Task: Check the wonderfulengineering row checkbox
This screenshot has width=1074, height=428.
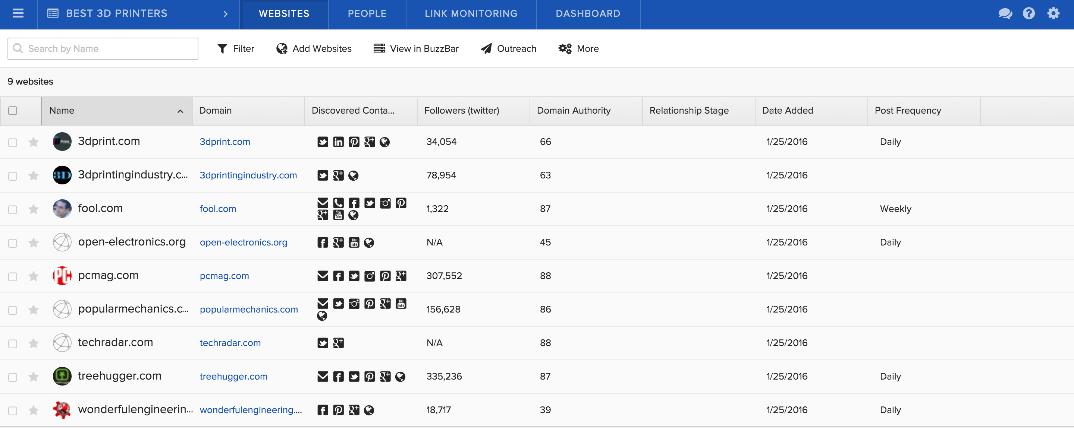Action: (13, 410)
